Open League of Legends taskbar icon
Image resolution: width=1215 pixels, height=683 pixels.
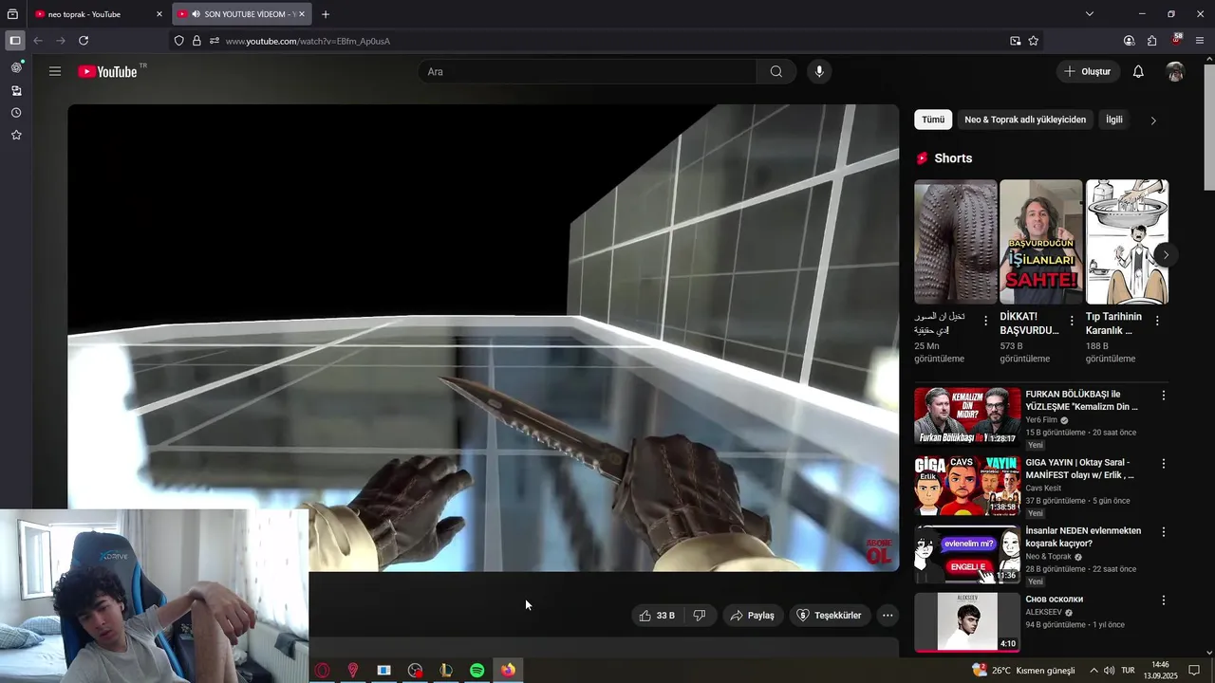pyautogui.click(x=446, y=671)
